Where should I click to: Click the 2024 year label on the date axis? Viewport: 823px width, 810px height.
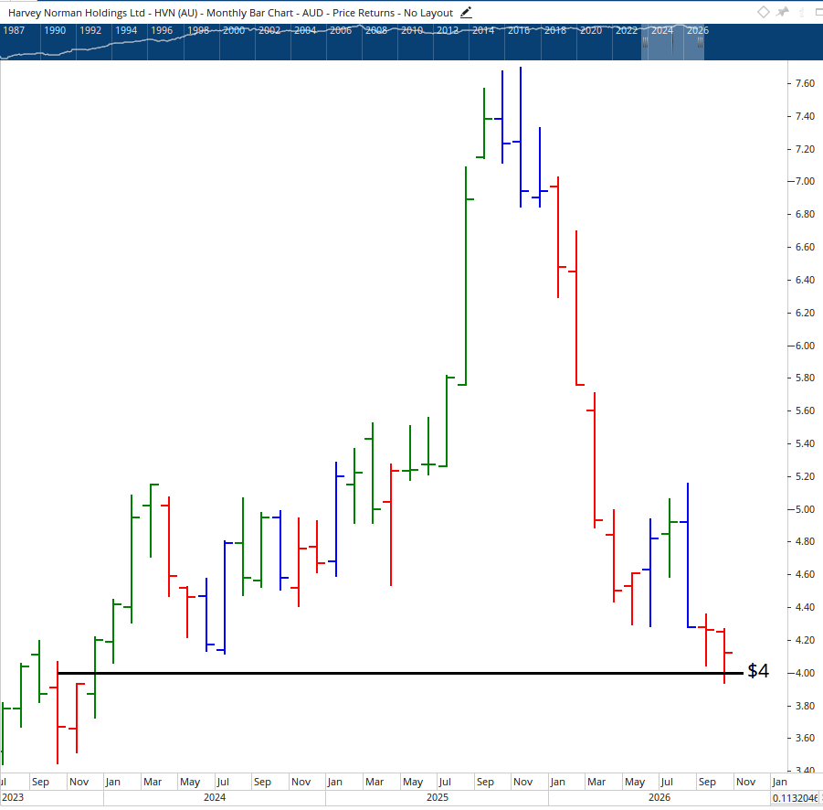pos(215,797)
